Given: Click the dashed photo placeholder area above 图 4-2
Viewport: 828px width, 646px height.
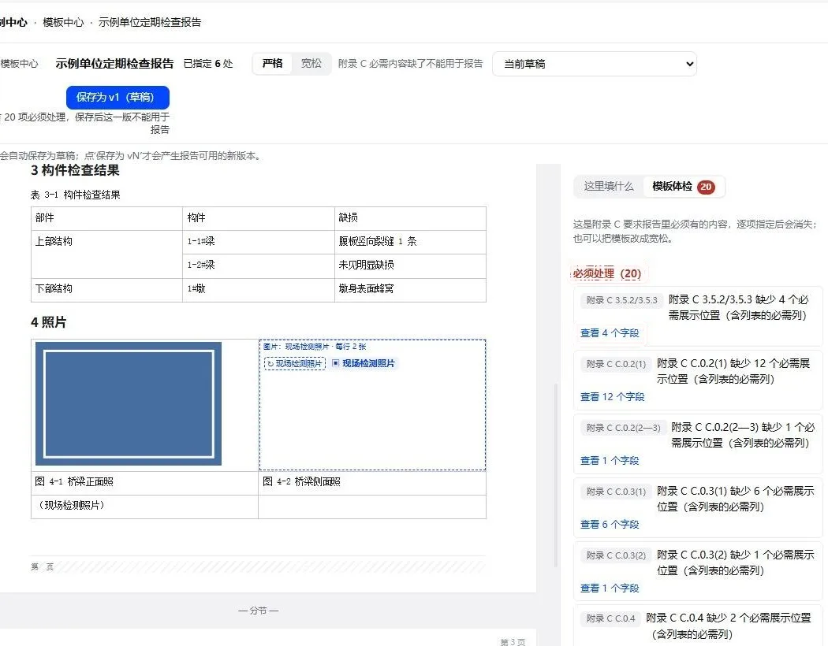Looking at the screenshot, I should point(372,405).
